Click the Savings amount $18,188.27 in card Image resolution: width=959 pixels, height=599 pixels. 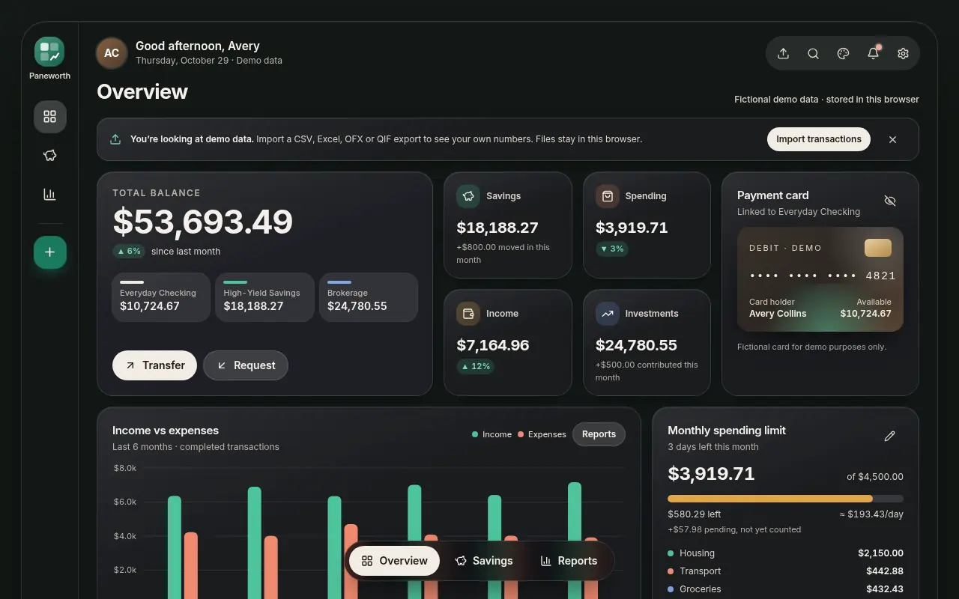pyautogui.click(x=497, y=228)
